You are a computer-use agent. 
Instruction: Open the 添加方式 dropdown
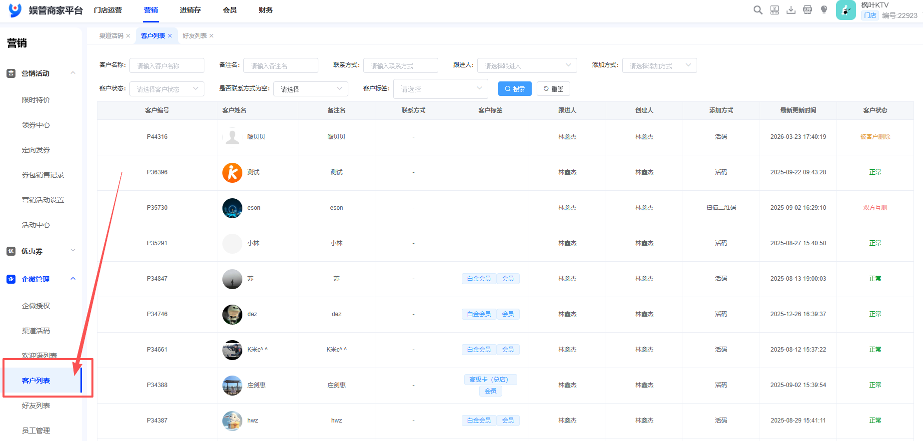[659, 65]
